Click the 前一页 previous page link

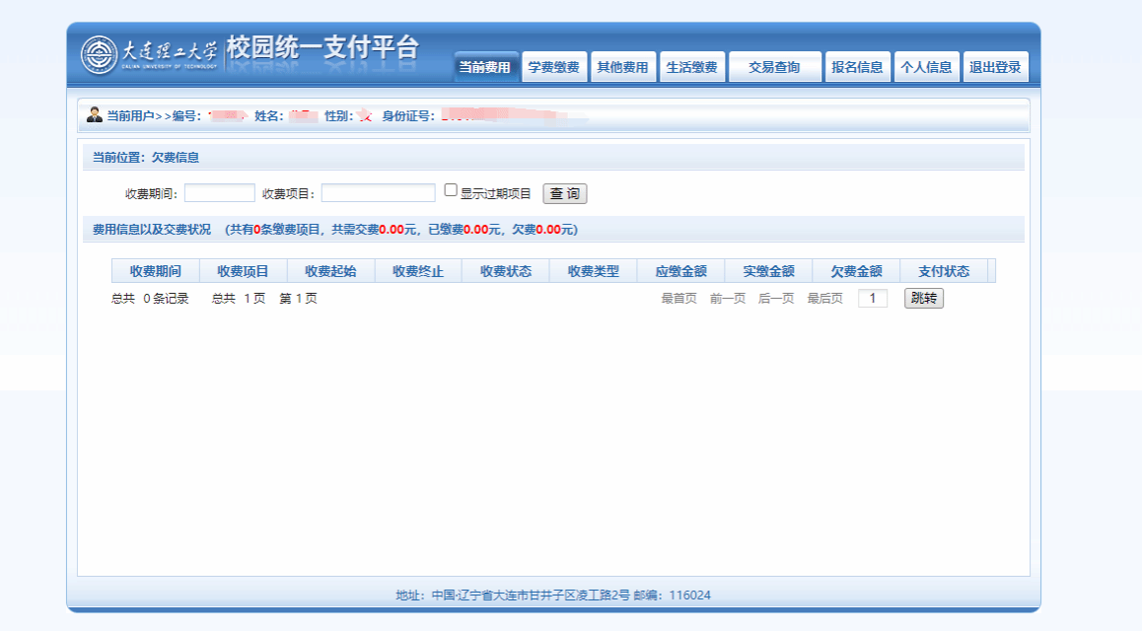coord(728,299)
